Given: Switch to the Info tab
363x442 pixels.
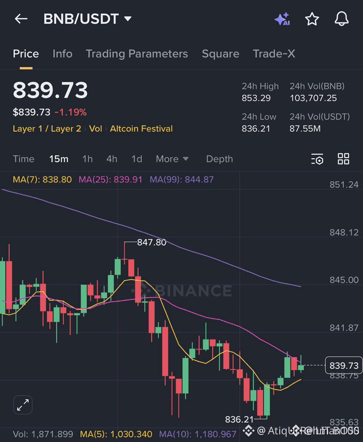Looking at the screenshot, I should coord(63,53).
